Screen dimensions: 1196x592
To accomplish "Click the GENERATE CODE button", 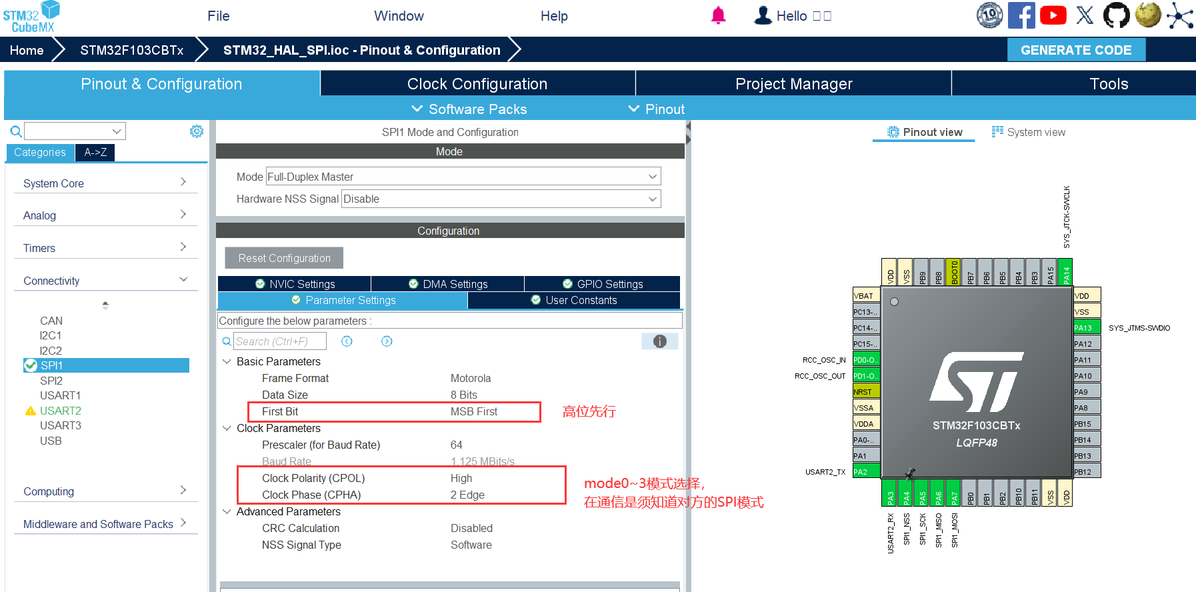I will [1076, 50].
